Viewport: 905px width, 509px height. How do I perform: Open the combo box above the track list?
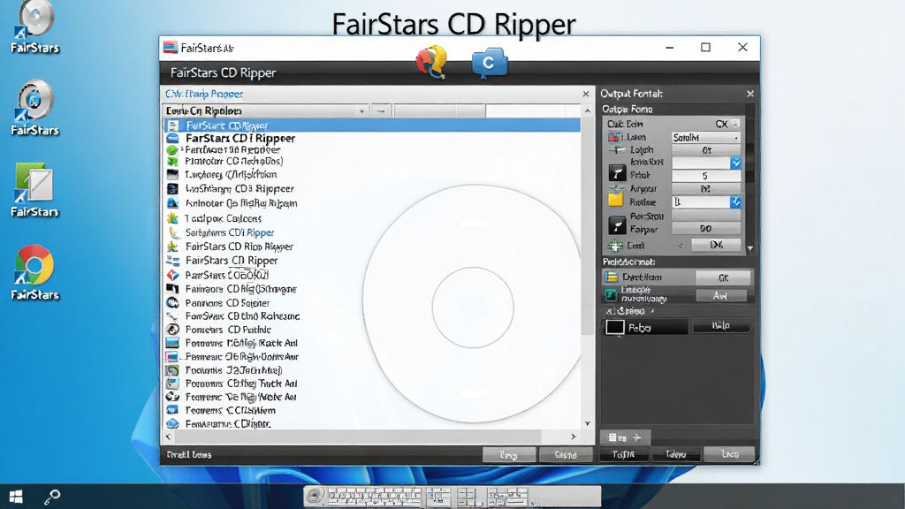(x=266, y=110)
